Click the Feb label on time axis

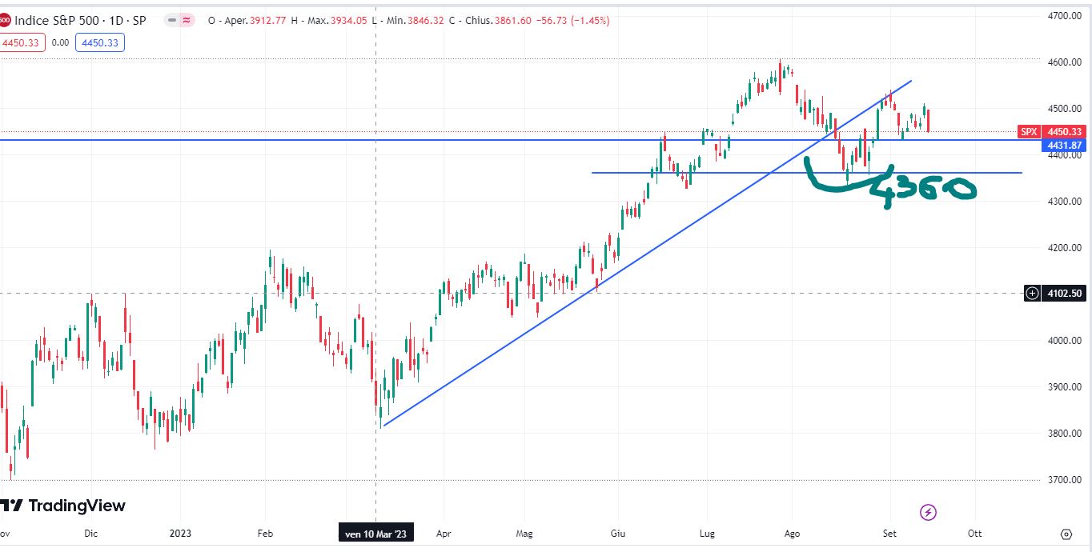pos(265,534)
